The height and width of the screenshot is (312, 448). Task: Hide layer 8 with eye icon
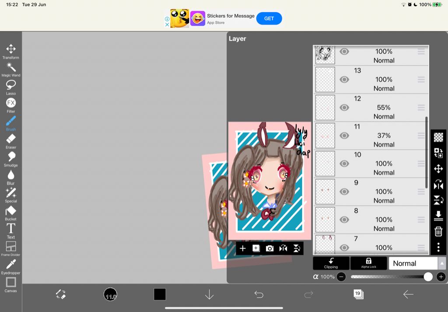[344, 219]
